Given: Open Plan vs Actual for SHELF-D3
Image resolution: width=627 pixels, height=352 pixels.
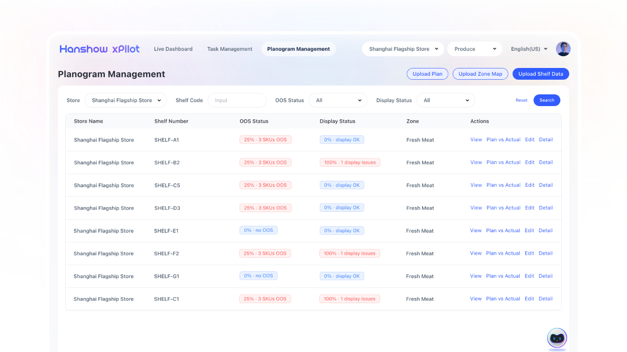Looking at the screenshot, I should point(504,208).
